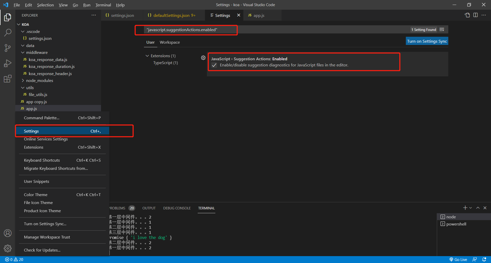Open the Extensions view

[x=8, y=78]
